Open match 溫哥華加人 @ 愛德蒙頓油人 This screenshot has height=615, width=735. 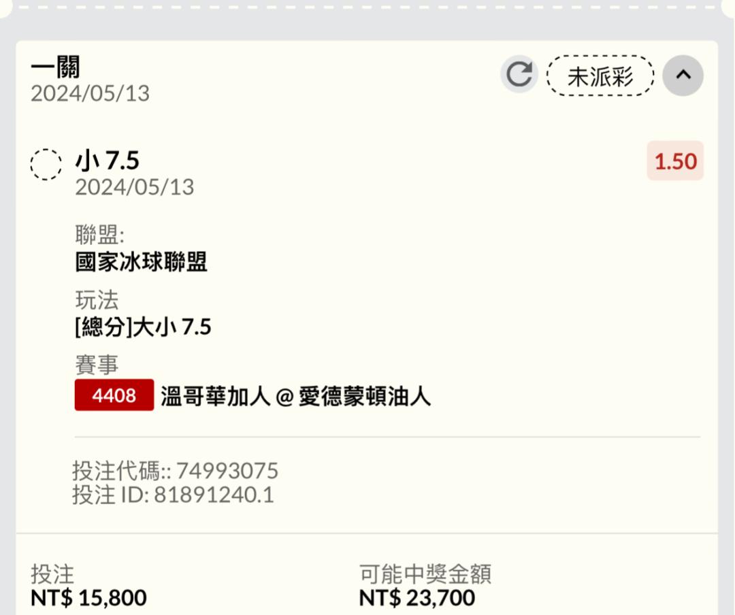point(296,396)
